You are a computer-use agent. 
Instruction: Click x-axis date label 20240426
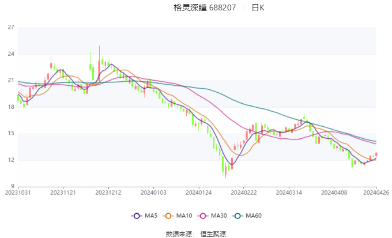[376, 192]
